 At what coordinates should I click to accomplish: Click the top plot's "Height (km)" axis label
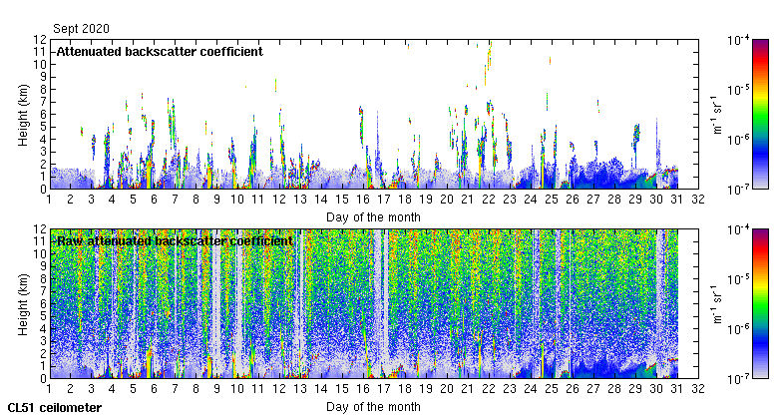[22, 114]
